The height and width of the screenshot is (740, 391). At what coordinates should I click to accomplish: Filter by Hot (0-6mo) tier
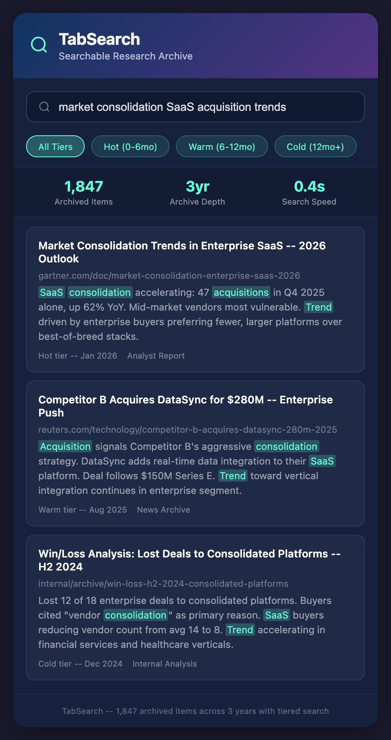[x=130, y=147]
